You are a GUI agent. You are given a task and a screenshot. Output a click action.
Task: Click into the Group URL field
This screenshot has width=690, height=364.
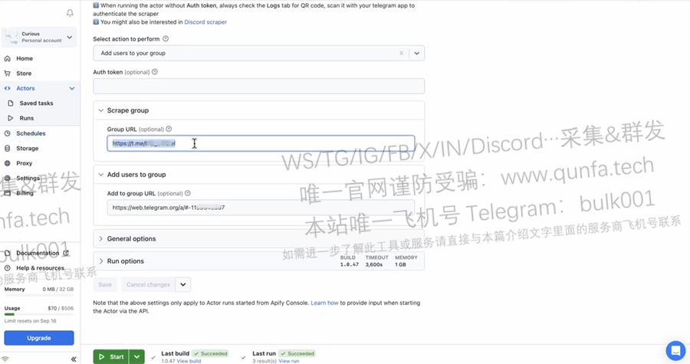pyautogui.click(x=261, y=143)
